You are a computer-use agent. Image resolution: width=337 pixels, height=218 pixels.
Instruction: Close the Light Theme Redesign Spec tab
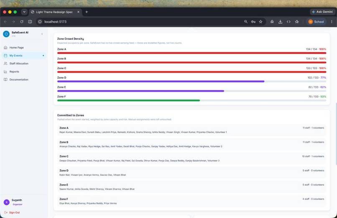click(79, 12)
